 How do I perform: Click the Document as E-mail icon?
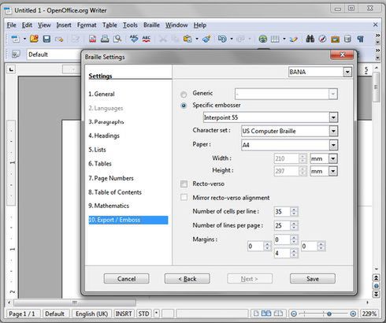point(59,39)
